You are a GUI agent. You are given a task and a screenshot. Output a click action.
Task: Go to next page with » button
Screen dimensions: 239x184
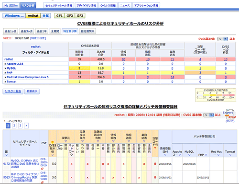(26, 126)
